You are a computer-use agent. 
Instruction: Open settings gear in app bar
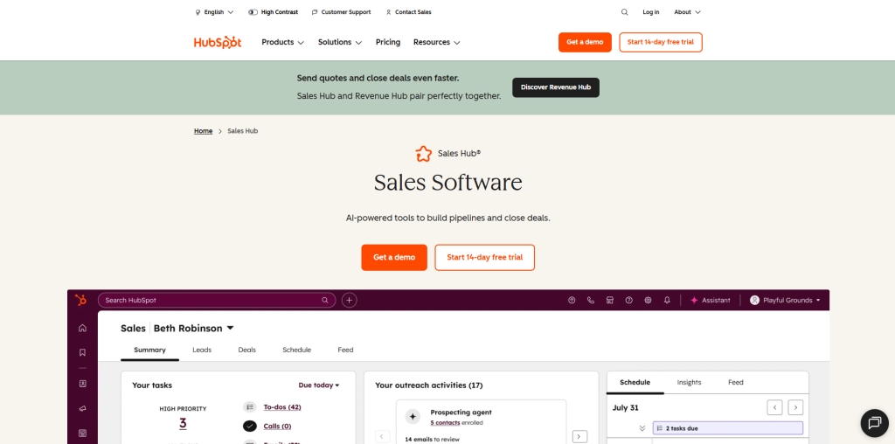[648, 300]
